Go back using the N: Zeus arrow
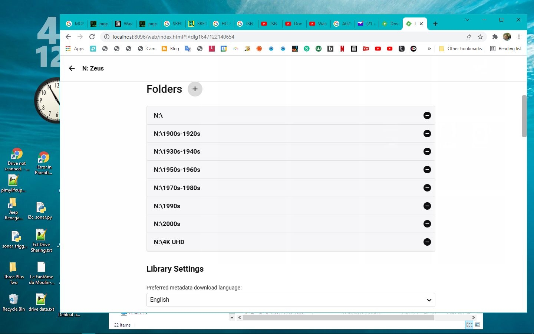Image resolution: width=534 pixels, height=334 pixels. tap(72, 68)
